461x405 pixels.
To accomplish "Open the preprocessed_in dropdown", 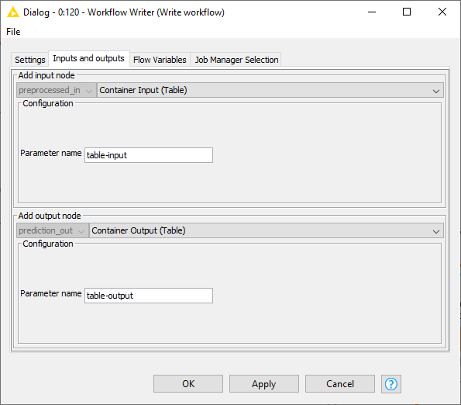I will click(x=57, y=90).
